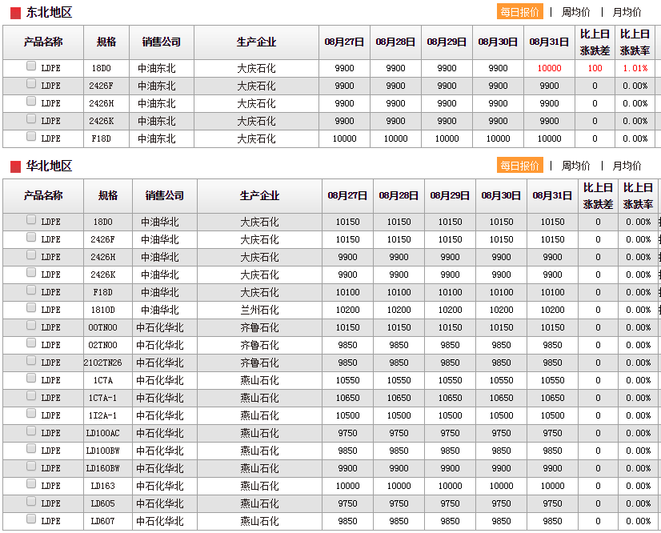Click 兰州石化 producer cell
661x533 pixels.
pos(259,310)
